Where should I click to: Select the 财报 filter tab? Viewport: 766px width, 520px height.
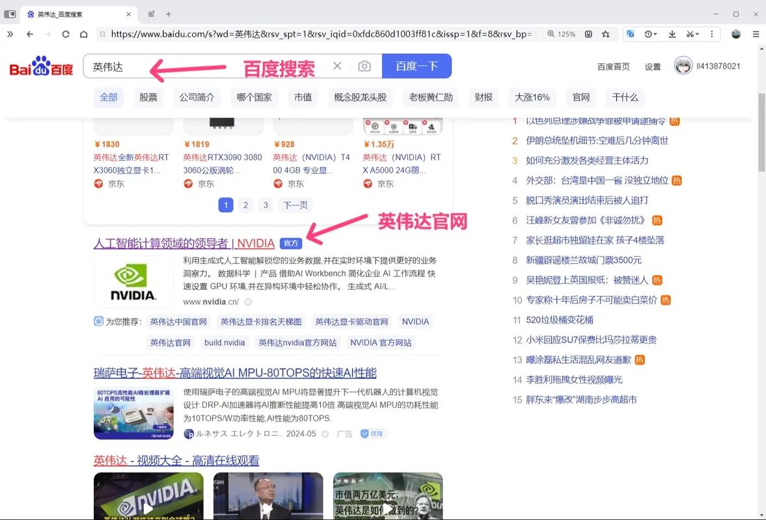click(x=483, y=97)
